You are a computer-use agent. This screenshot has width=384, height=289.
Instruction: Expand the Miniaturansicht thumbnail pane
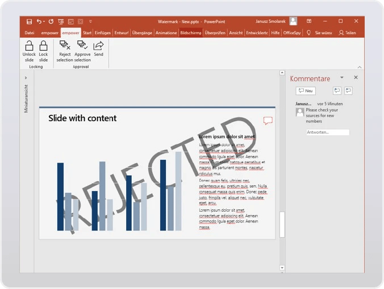point(26,78)
